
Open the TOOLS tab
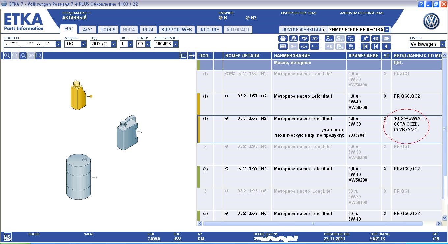click(108, 30)
